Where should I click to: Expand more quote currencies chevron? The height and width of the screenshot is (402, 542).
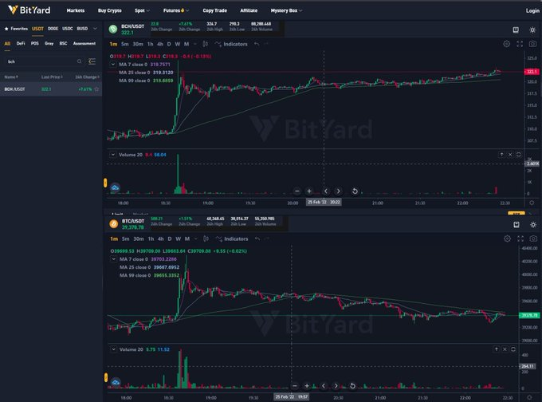point(95,29)
